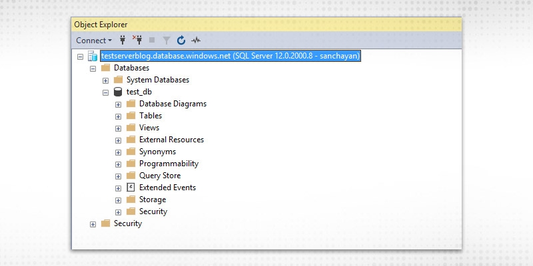Screen dimensions: 533x266
Task: Expand the Security folder under test_db
Action: (118, 212)
